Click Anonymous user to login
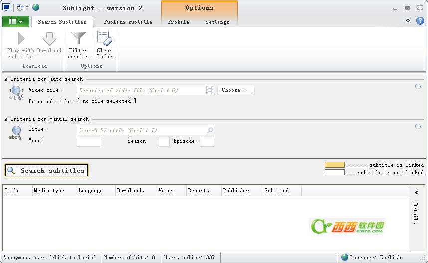This screenshot has width=428, height=263. 50,258
